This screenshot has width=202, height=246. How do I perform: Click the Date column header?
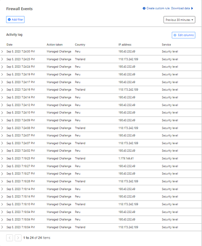tap(10, 45)
